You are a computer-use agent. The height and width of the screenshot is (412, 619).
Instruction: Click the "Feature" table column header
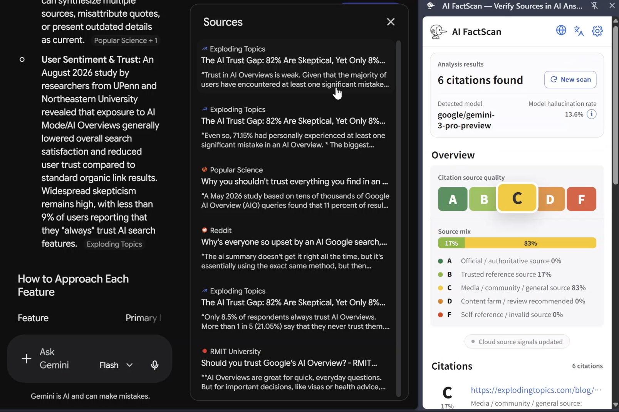tap(33, 318)
